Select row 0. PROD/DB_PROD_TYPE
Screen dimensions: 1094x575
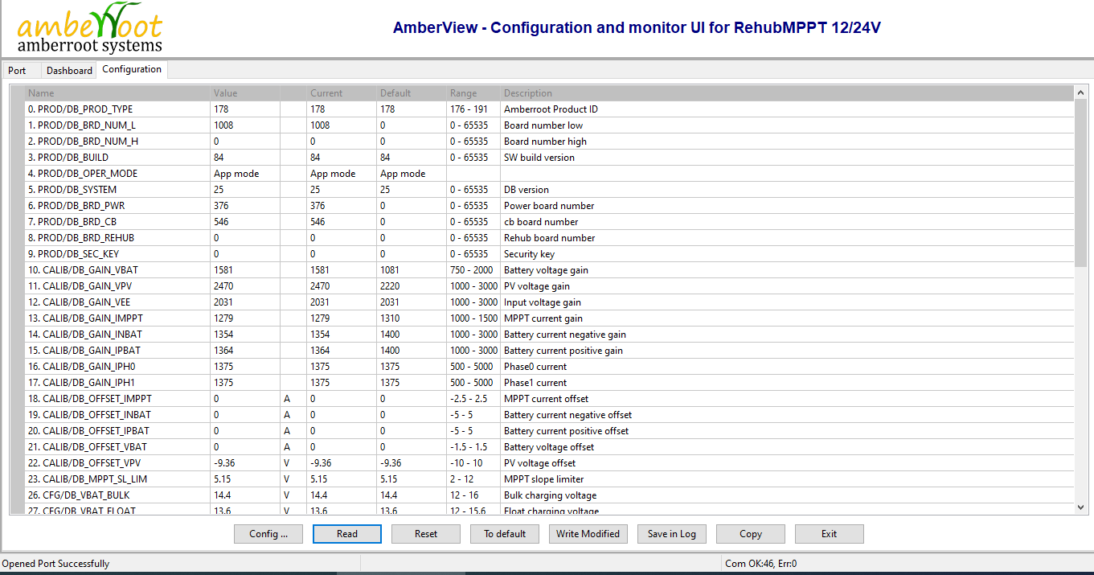click(550, 109)
